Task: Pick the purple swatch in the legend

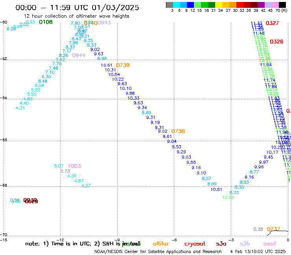Action: click(x=261, y=5)
